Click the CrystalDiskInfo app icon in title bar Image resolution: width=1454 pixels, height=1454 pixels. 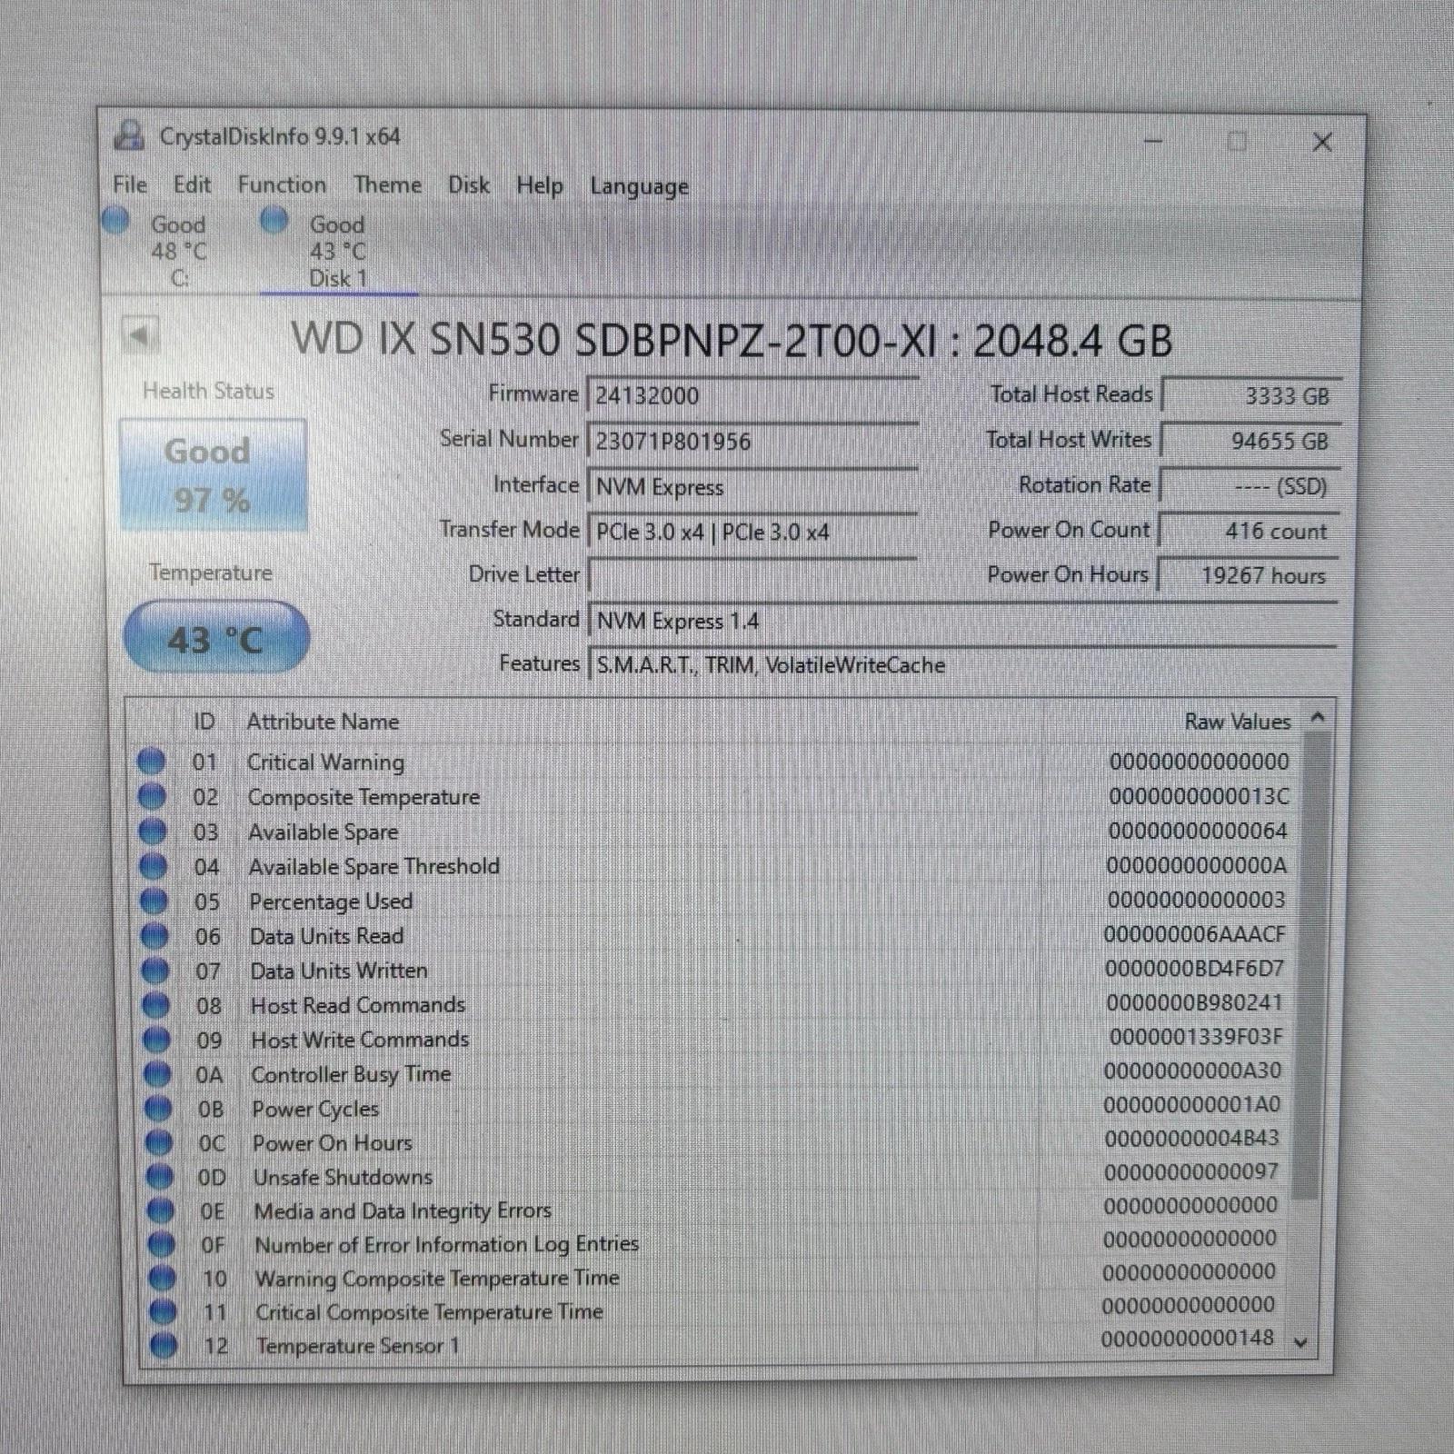[x=129, y=134]
